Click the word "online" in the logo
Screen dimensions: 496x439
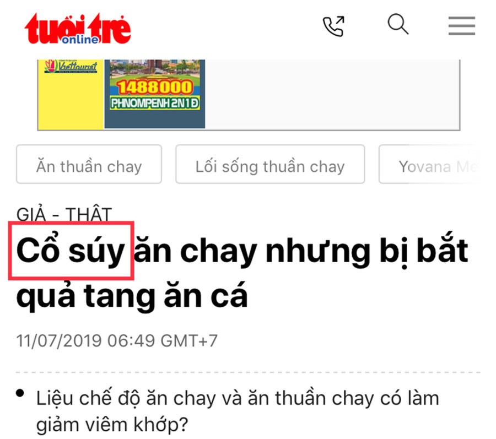[80, 40]
